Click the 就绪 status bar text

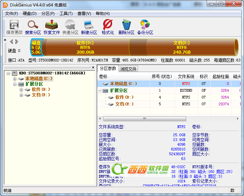pos(7,191)
